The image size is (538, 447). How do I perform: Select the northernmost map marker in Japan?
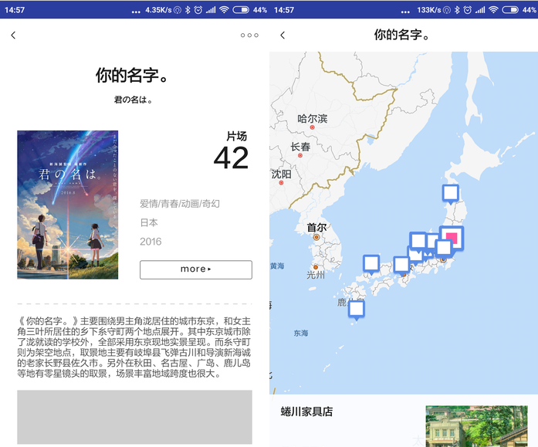click(450, 193)
